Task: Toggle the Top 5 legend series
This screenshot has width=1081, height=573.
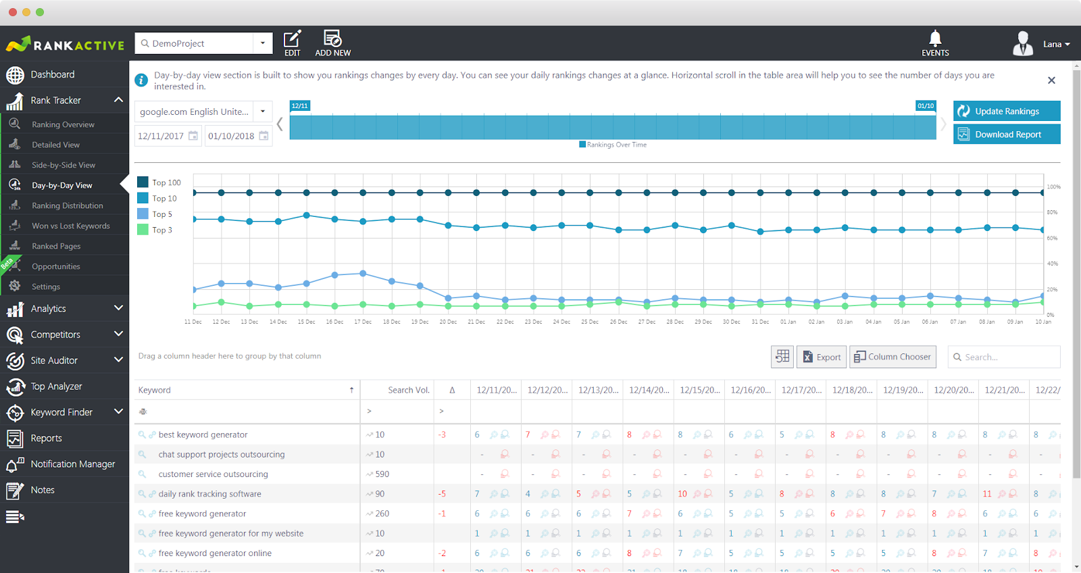Action: click(155, 214)
